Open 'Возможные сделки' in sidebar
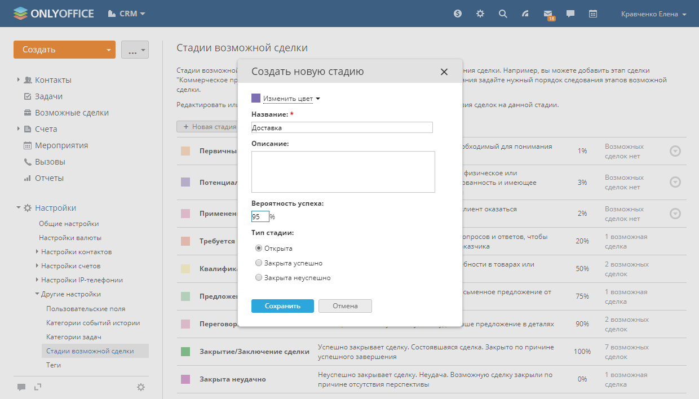 coord(72,113)
